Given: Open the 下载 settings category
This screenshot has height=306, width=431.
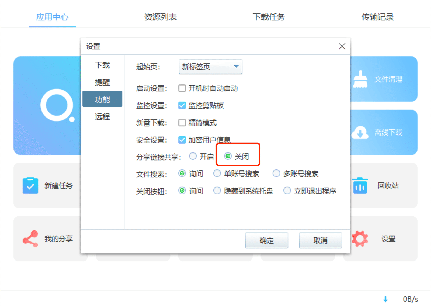Looking at the screenshot, I should coord(102,65).
